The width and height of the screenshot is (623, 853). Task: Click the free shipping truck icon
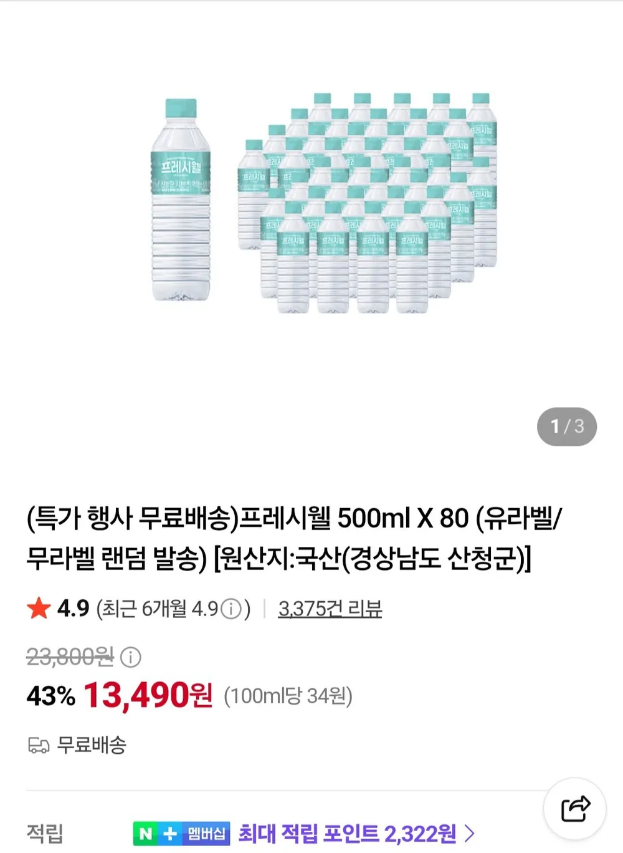39,745
